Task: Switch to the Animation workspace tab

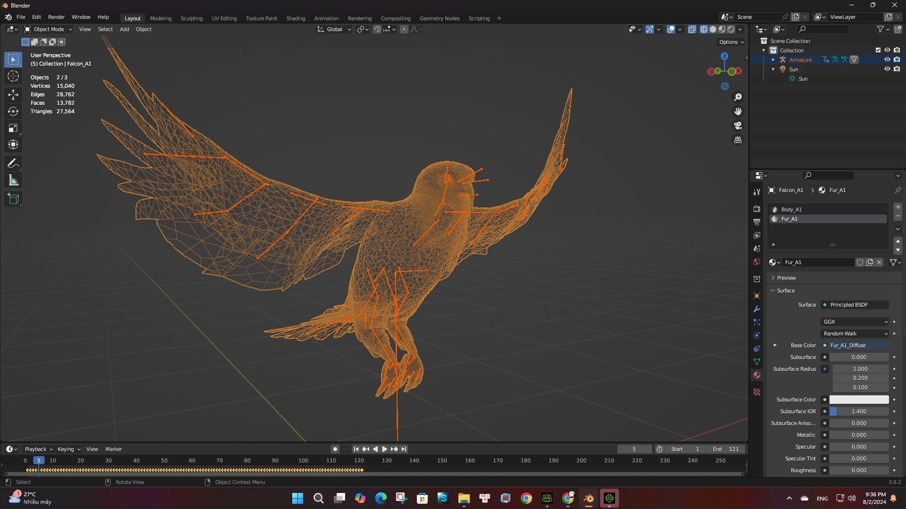Action: 326,18
